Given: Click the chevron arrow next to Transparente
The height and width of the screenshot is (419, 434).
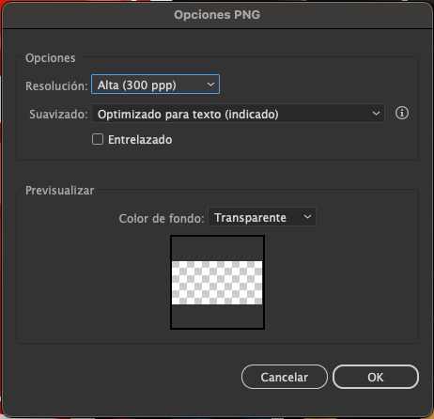Looking at the screenshot, I should tap(307, 217).
